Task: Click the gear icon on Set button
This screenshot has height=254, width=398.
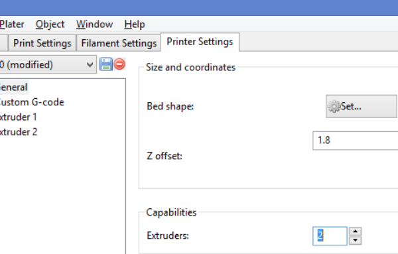Action: (334, 106)
